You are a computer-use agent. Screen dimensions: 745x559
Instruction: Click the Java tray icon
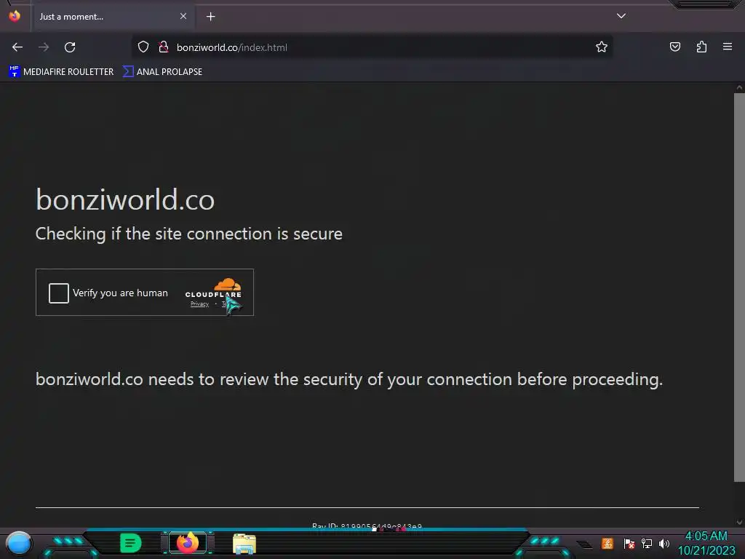click(607, 543)
